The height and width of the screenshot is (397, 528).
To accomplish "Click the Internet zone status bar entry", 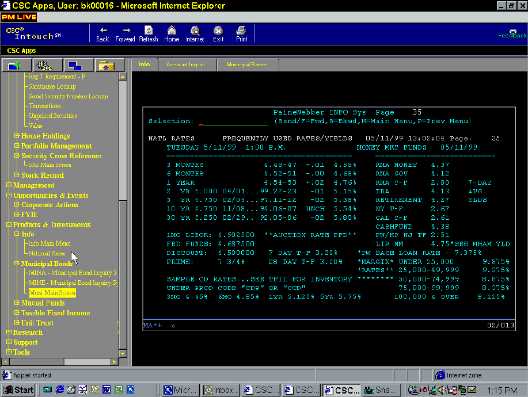I will pos(459,375).
